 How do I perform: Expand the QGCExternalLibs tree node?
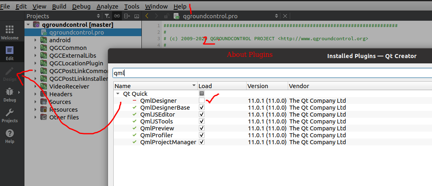pos(35,56)
